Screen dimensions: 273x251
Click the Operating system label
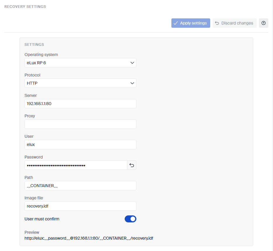tap(41, 55)
